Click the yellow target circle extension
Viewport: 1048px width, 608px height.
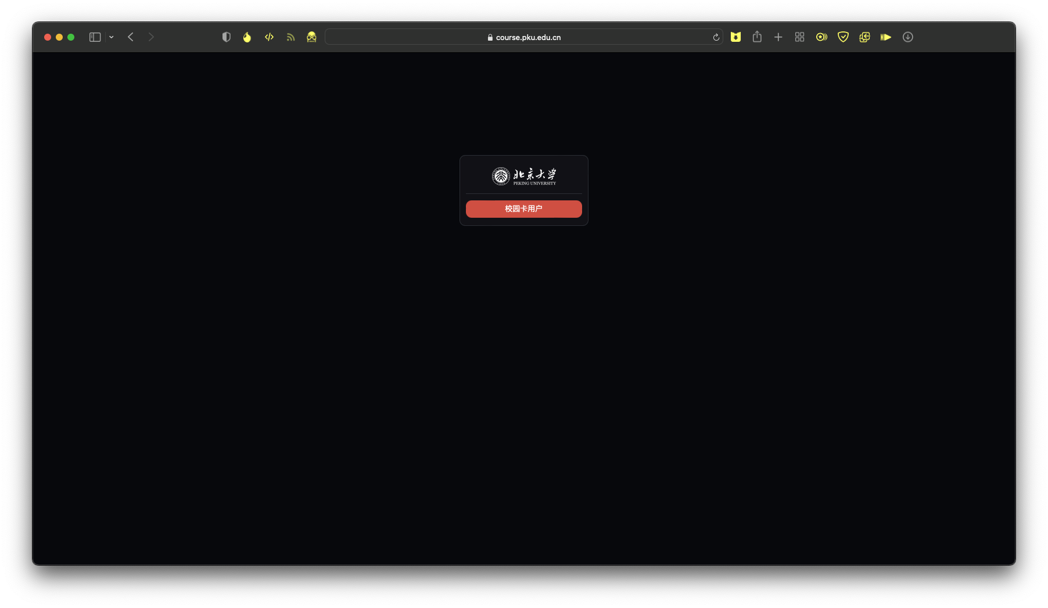click(821, 37)
